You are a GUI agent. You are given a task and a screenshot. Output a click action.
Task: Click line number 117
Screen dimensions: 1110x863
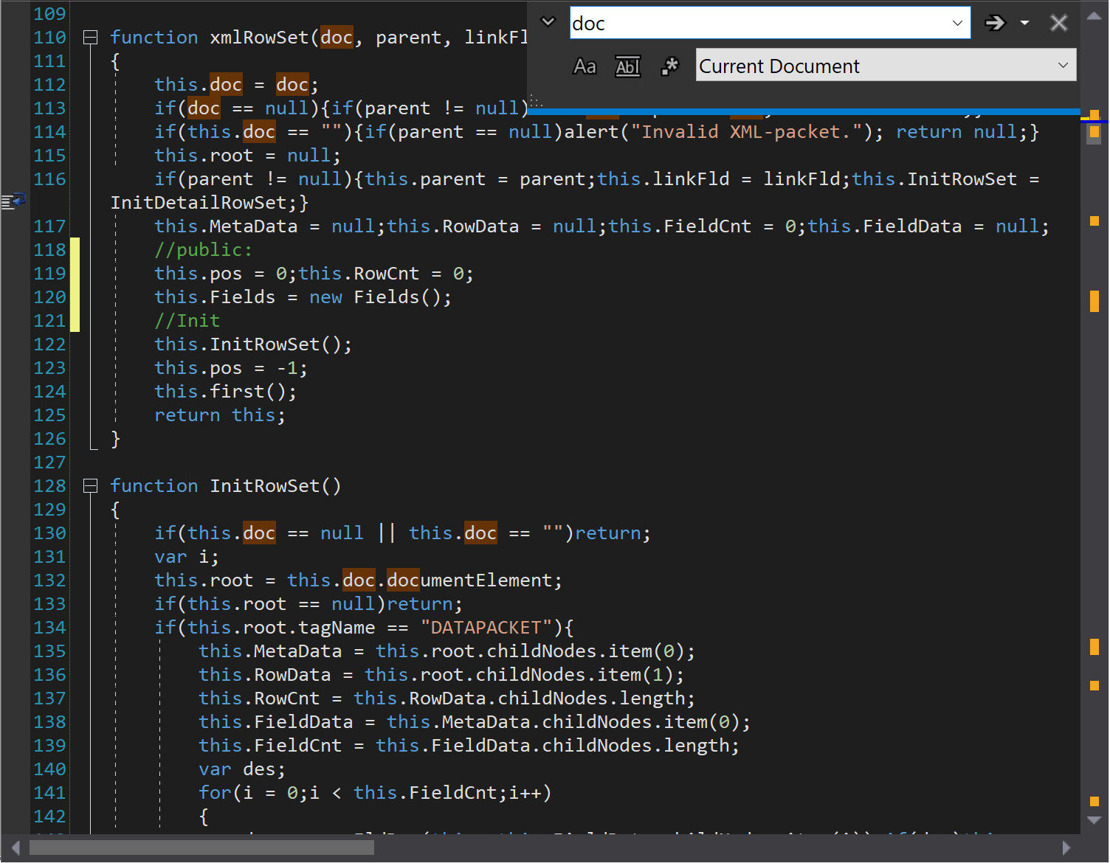tap(49, 226)
